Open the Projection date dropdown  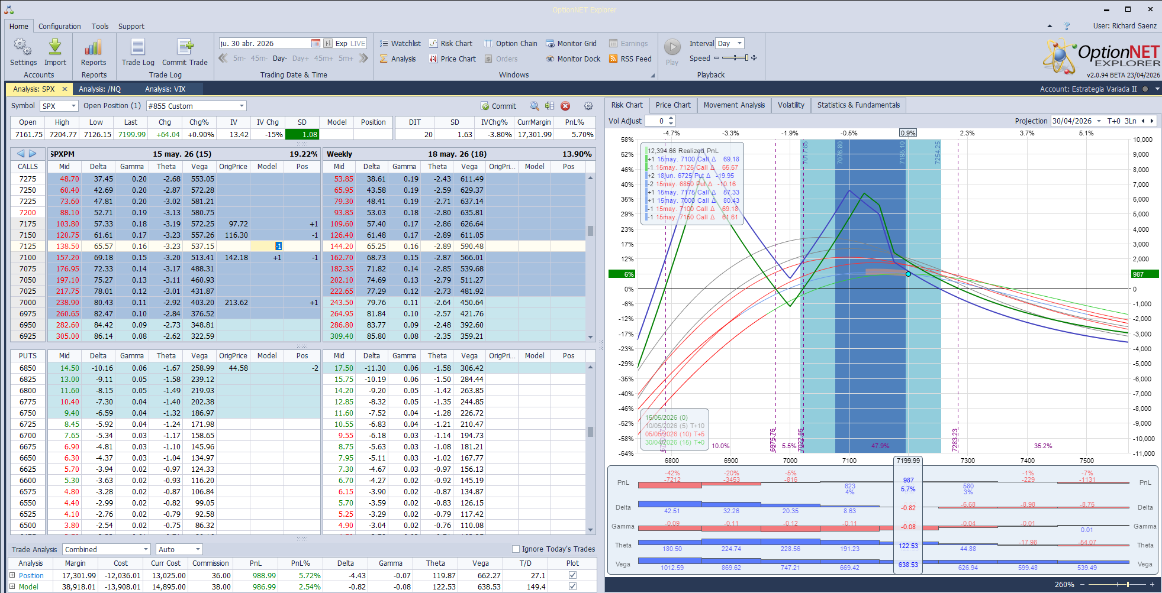point(1099,121)
